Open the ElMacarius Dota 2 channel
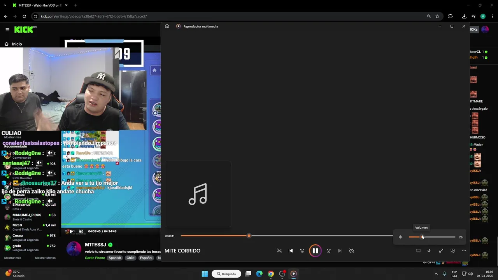This screenshot has height=280, width=498. point(30,206)
